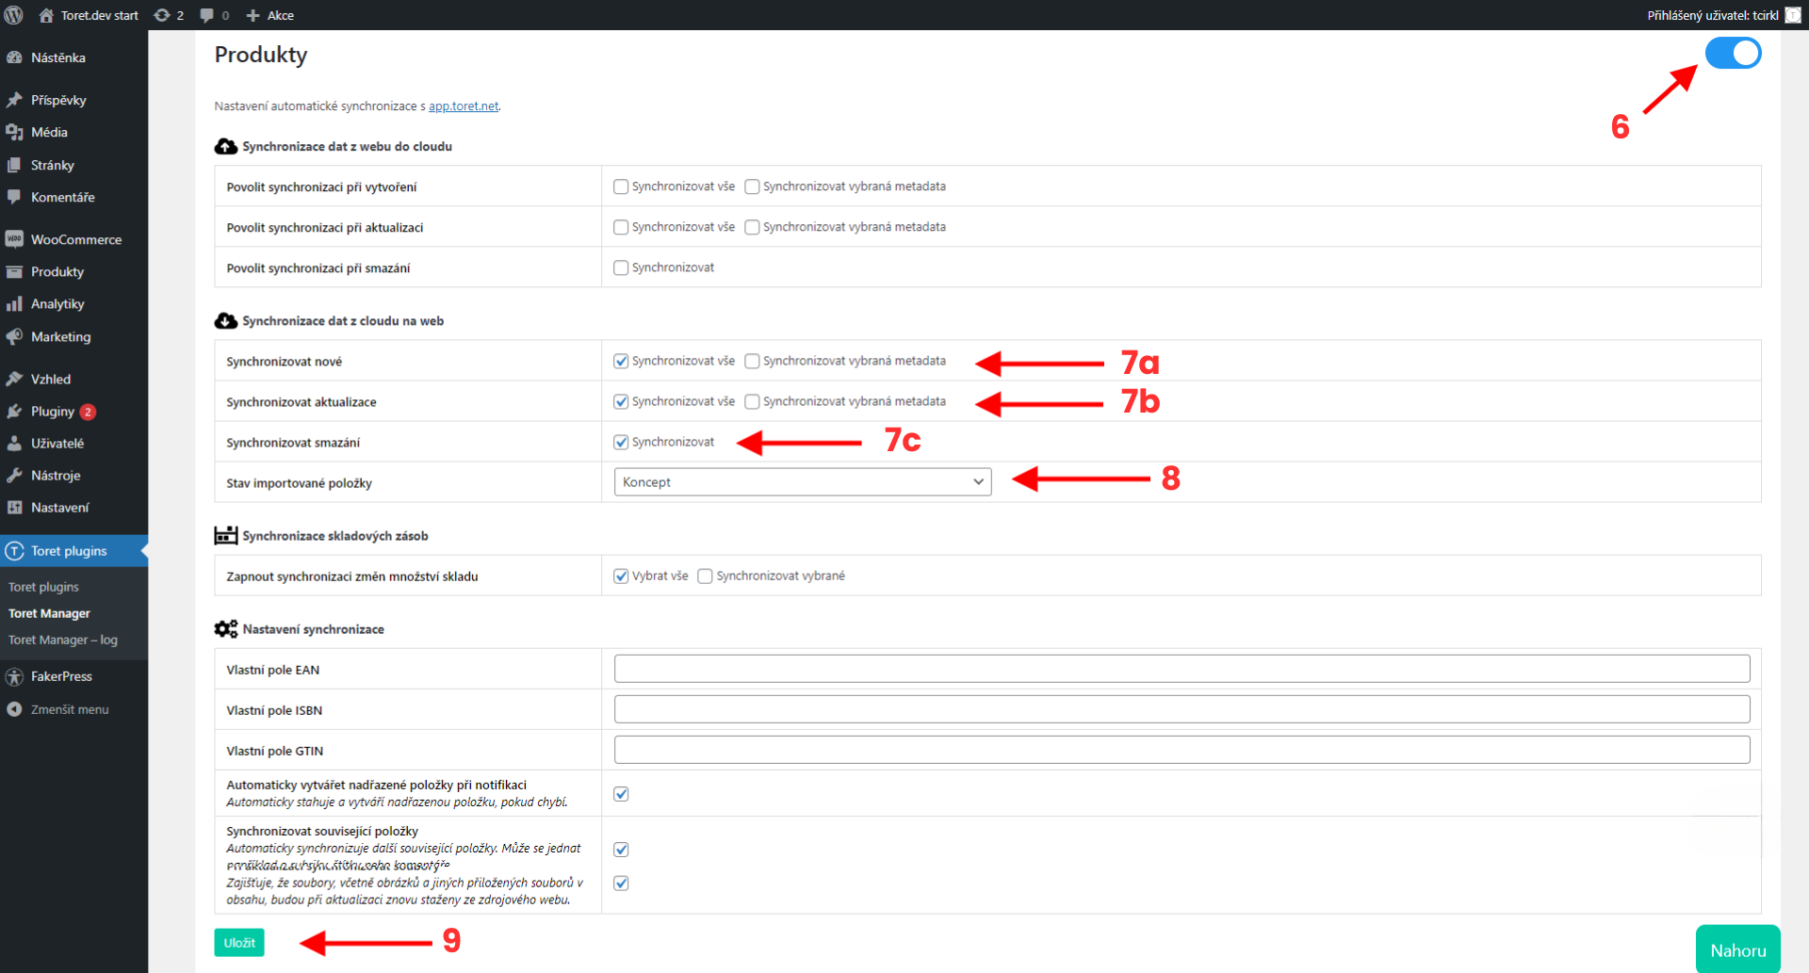
Task: Open the app.toret.net link
Action: (464, 106)
